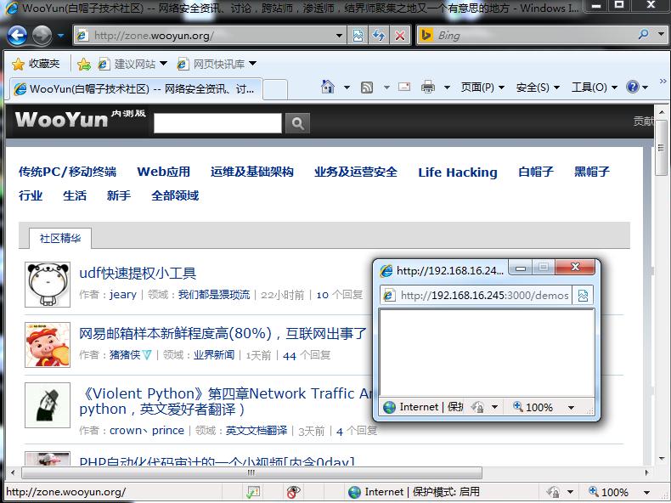
Task: Click Compatibility View icon in main address bar
Action: [358, 36]
